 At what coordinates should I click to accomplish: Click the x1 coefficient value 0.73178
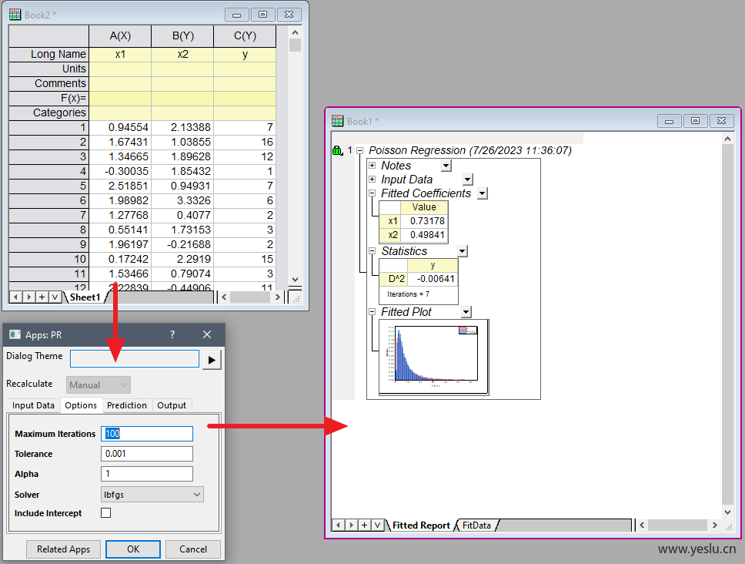pyautogui.click(x=427, y=220)
